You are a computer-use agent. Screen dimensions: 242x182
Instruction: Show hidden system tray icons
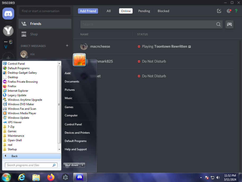201,177
